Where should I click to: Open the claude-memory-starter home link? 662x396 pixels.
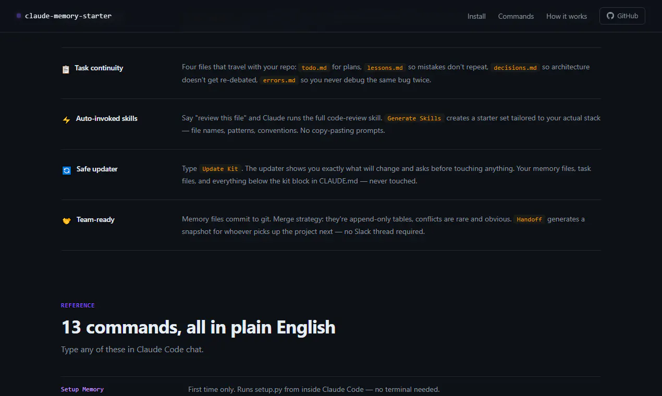(64, 16)
